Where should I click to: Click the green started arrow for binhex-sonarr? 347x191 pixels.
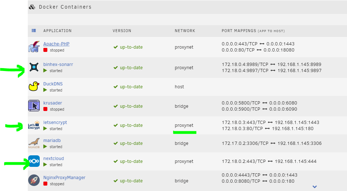click(45, 71)
